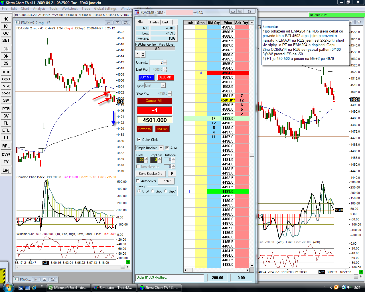
Task: Click the IC toolbar button
Action: point(6,26)
